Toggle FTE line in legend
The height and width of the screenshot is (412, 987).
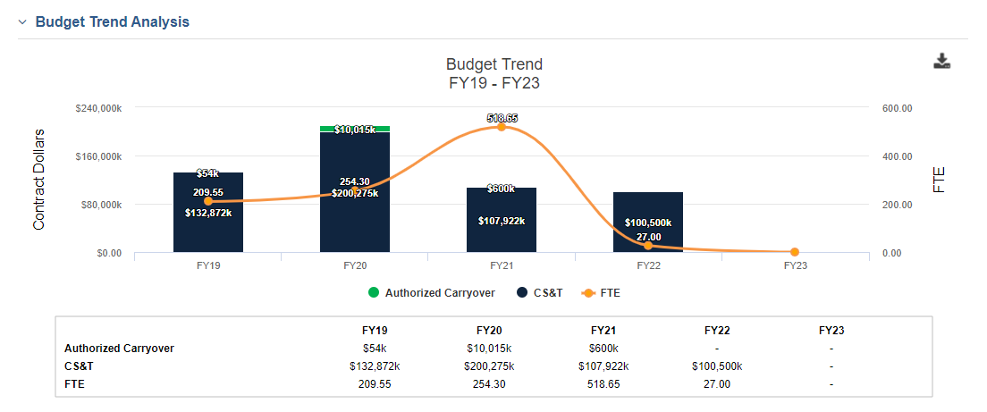[601, 292]
